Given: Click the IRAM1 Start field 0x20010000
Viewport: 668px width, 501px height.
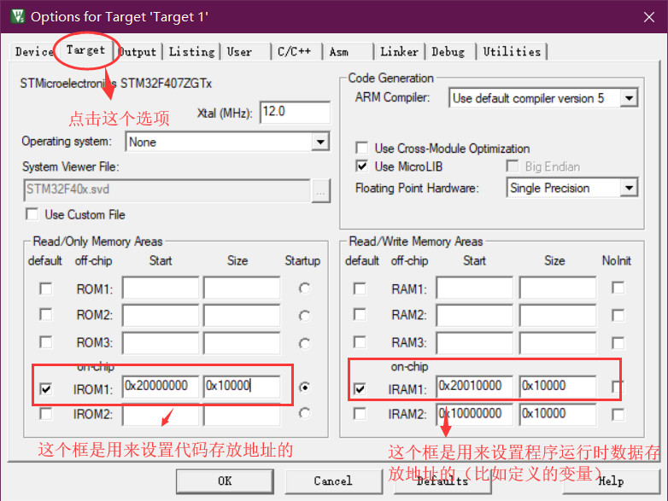Looking at the screenshot, I should point(475,387).
